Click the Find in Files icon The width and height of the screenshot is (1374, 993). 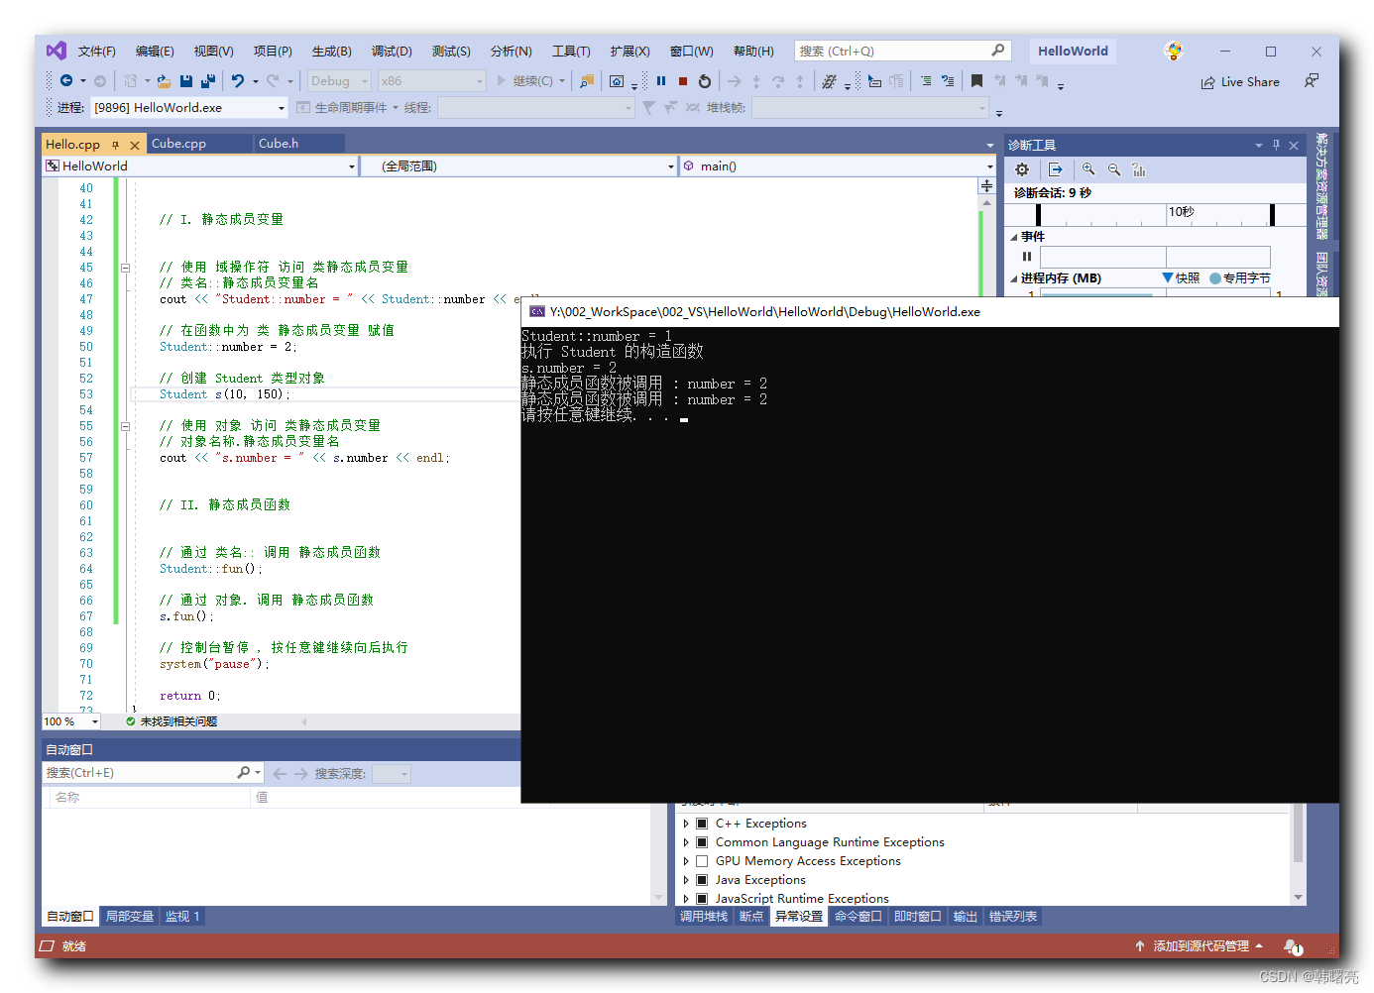(587, 81)
